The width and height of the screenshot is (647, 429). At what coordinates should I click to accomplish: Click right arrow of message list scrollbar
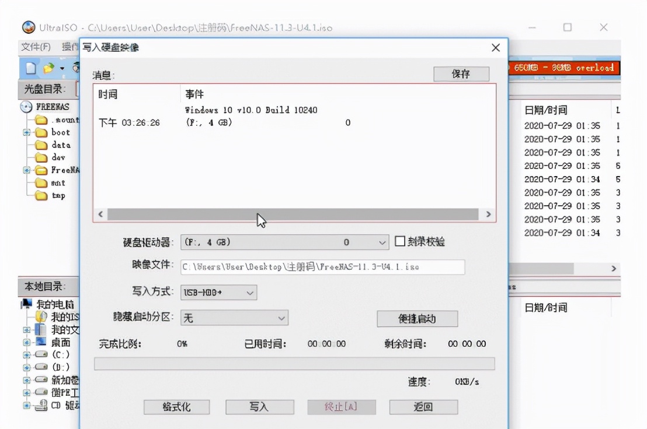click(x=488, y=214)
